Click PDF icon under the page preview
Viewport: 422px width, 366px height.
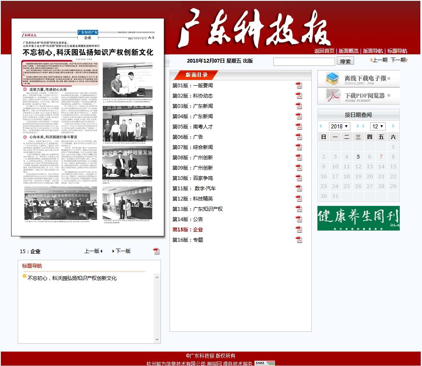coord(156,251)
